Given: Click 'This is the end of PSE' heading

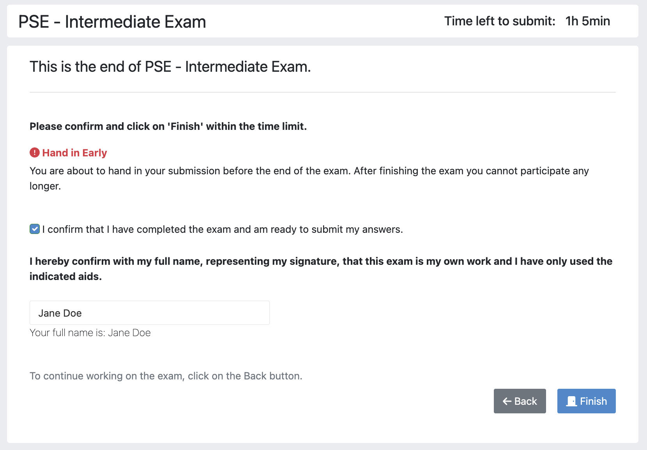Looking at the screenshot, I should 170,67.
